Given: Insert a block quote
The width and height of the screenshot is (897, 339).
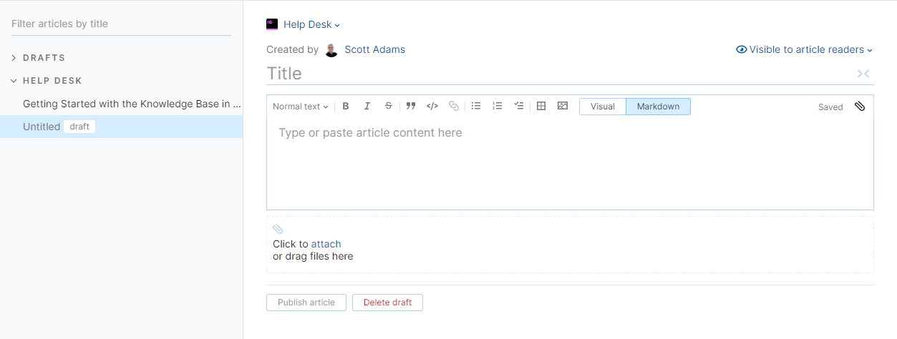Looking at the screenshot, I should point(411,107).
